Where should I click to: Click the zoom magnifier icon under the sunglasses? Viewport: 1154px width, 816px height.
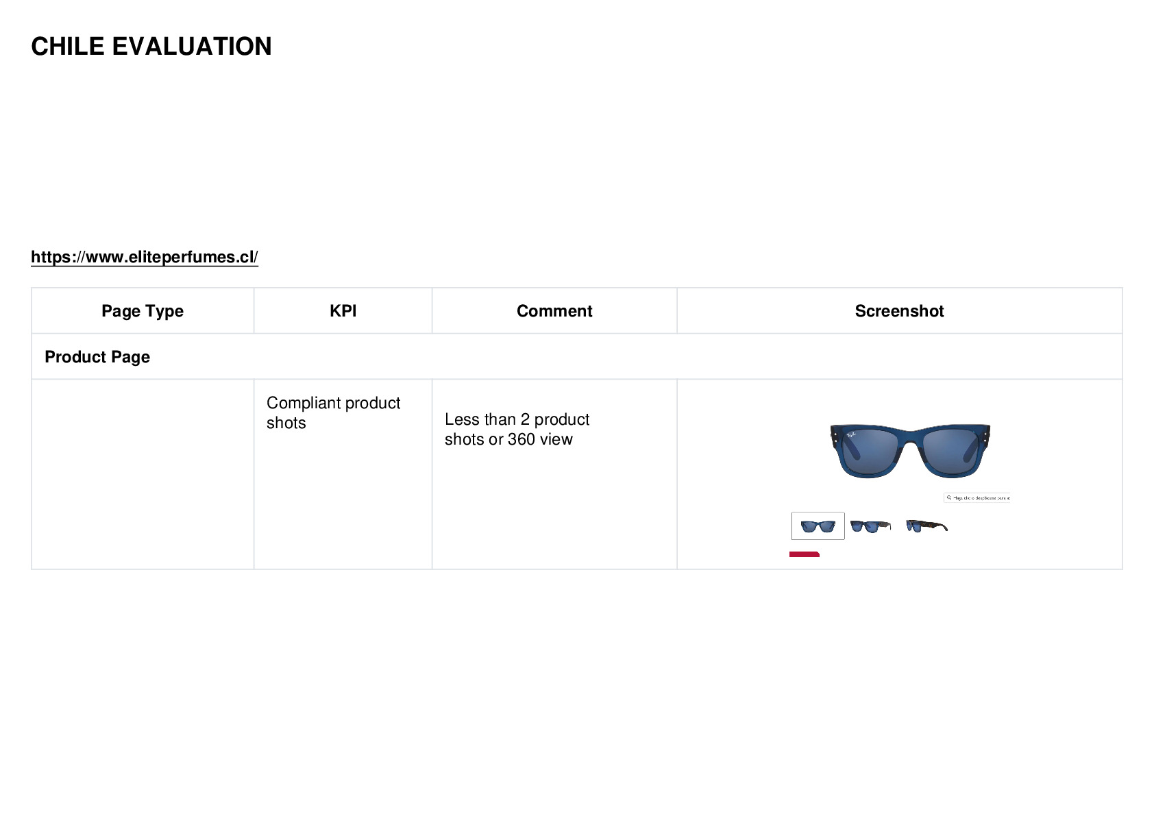pyautogui.click(x=949, y=498)
